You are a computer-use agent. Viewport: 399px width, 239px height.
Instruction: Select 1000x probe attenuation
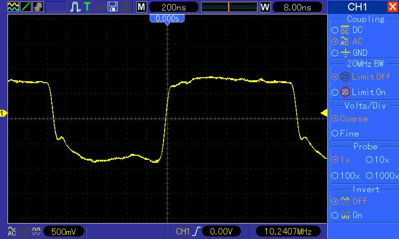[x=369, y=175]
